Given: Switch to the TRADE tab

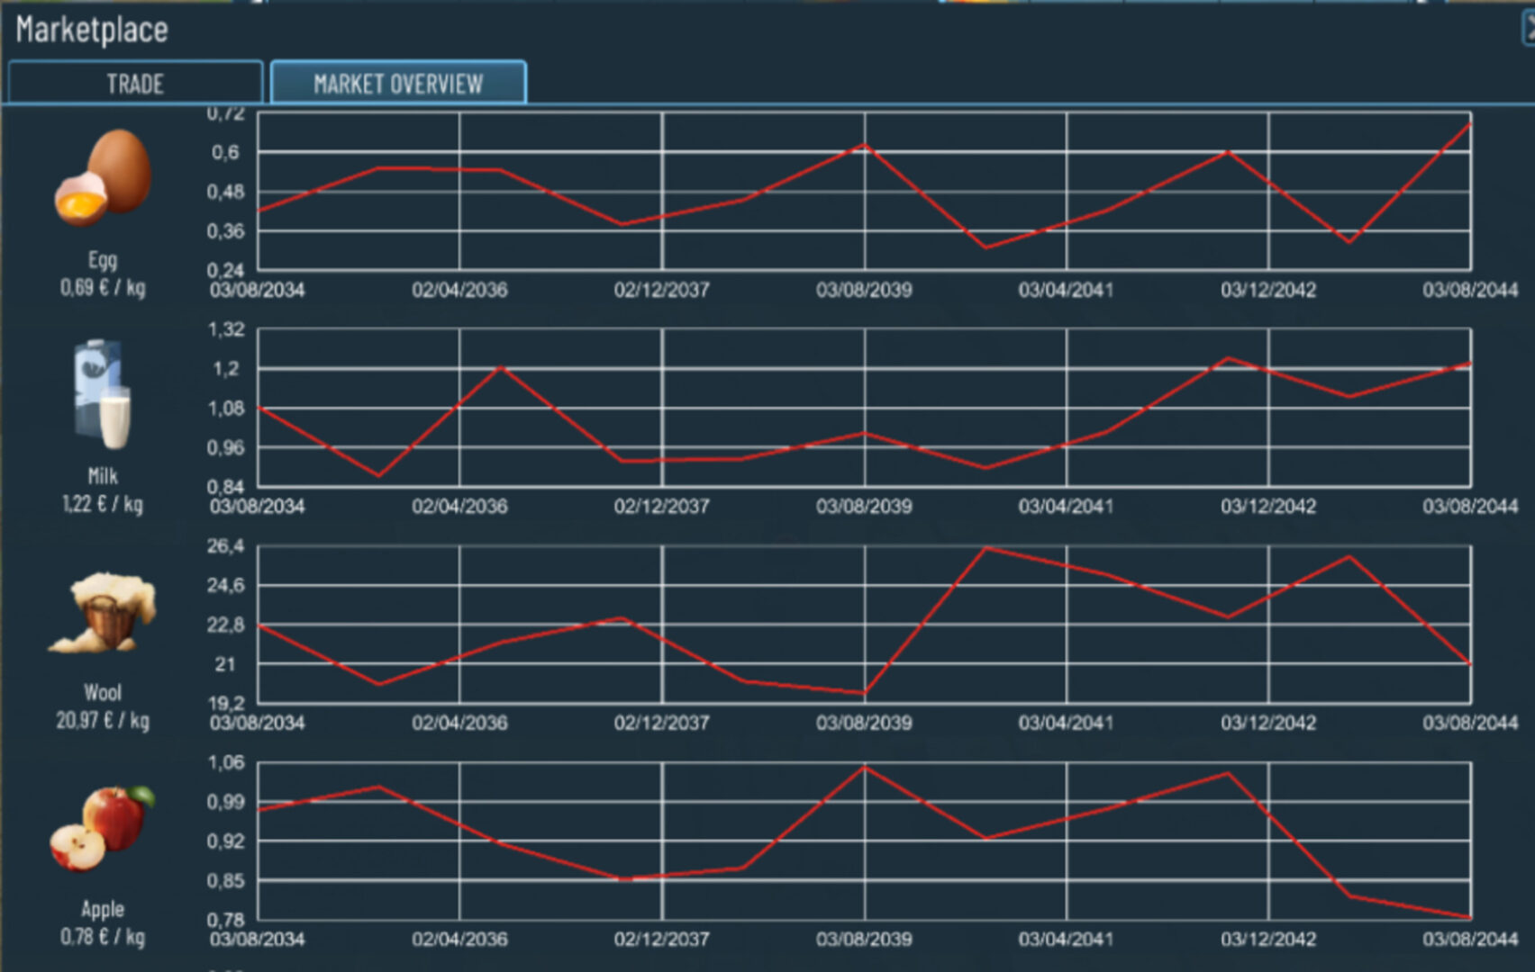Looking at the screenshot, I should 135,84.
